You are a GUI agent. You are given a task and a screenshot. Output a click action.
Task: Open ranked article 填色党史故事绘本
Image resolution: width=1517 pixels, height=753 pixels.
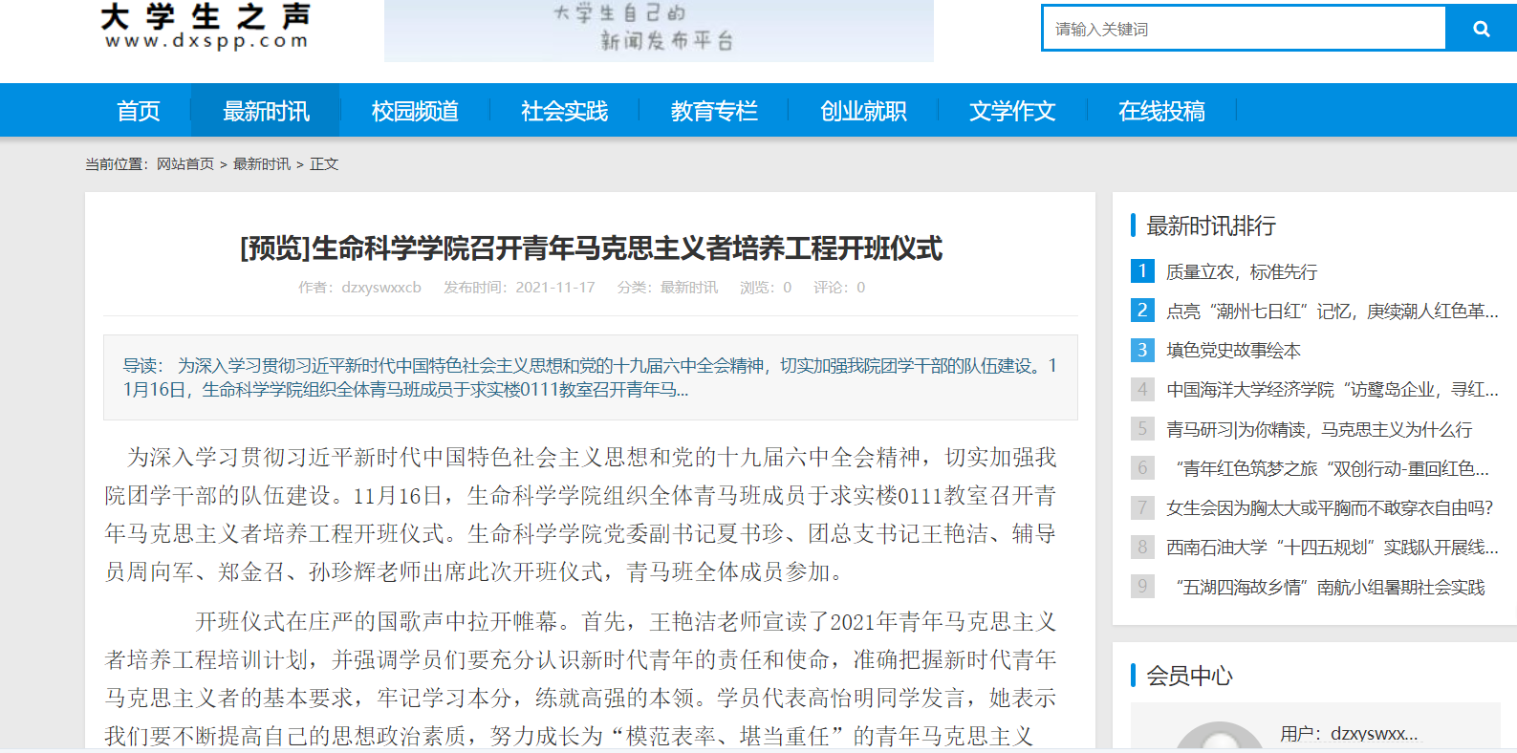pos(1233,351)
